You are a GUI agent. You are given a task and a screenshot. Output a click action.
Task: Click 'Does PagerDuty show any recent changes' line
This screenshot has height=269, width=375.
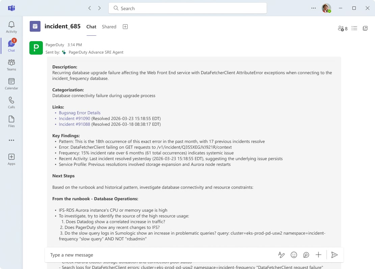pos(110,228)
